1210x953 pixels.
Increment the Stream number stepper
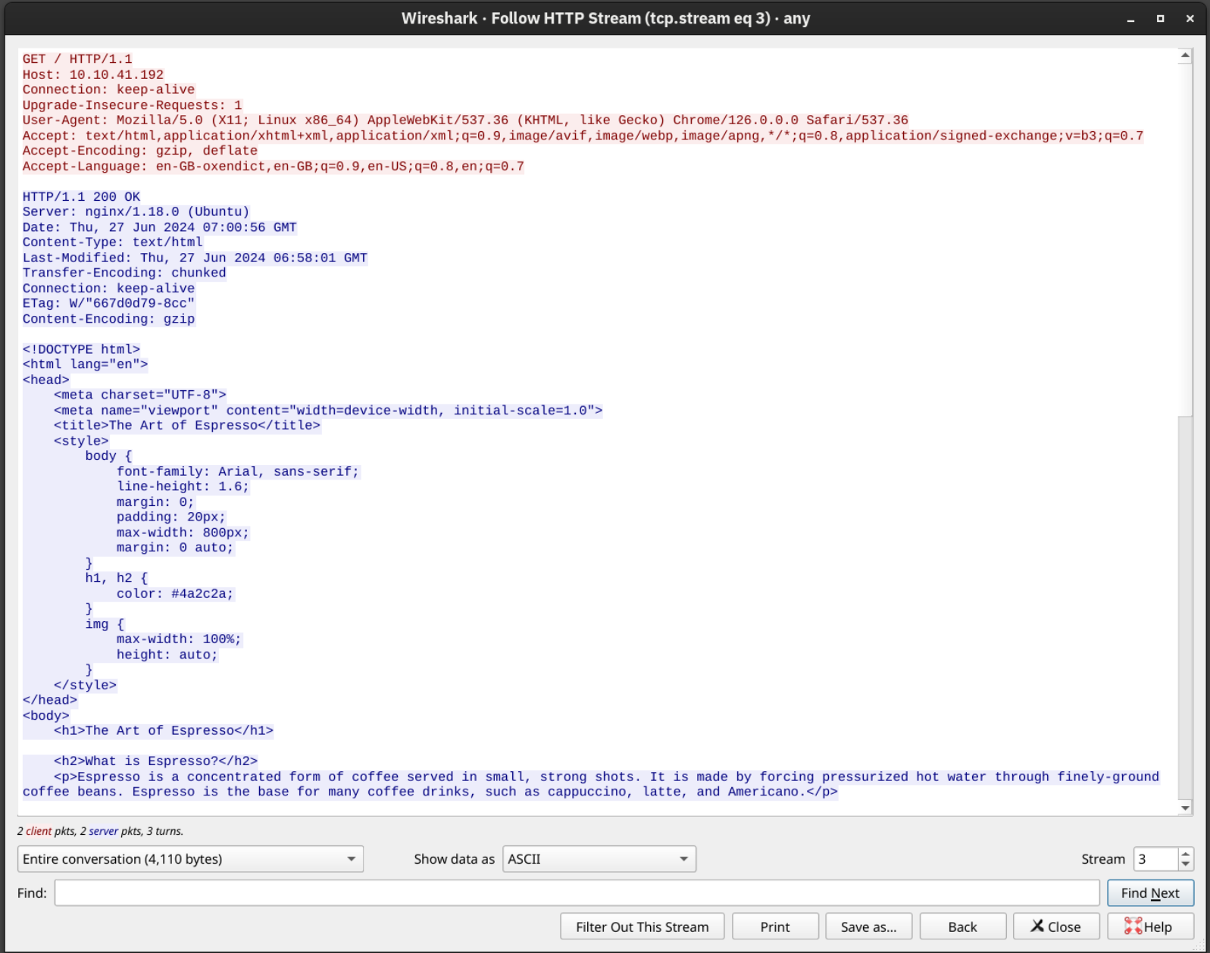pos(1186,854)
